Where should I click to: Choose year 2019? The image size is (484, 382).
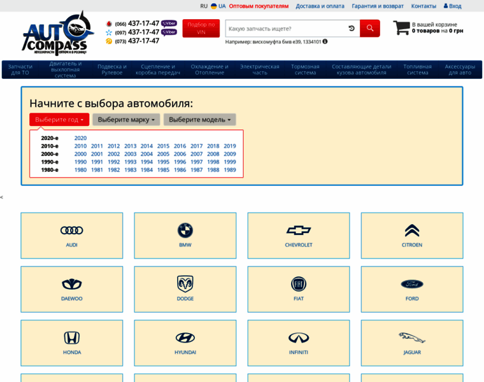[230, 146]
